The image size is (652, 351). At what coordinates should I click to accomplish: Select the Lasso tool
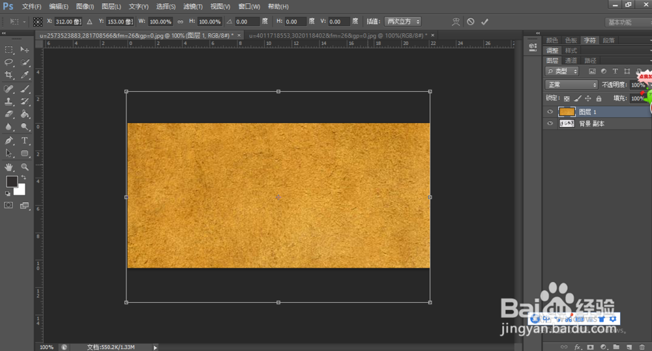9,63
